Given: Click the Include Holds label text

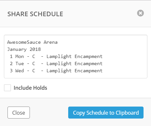Looking at the screenshot, I should 31,88.
